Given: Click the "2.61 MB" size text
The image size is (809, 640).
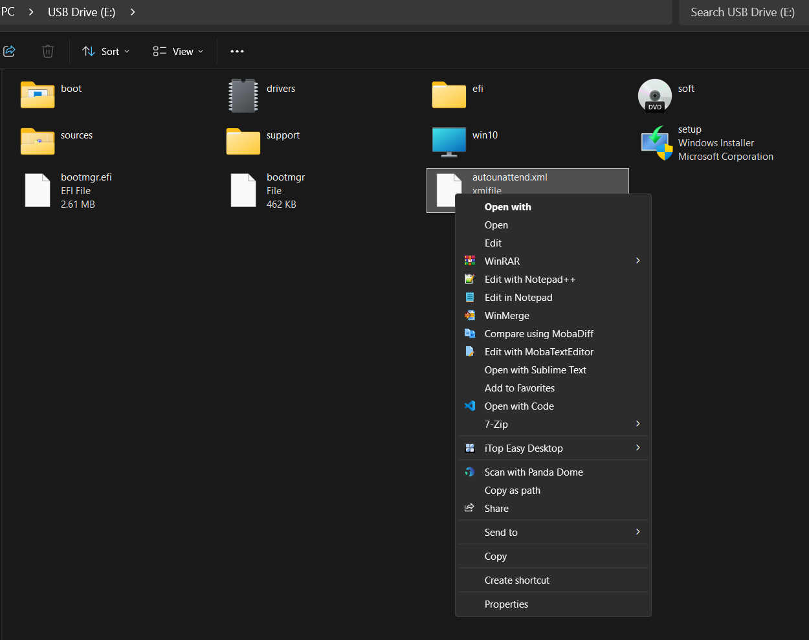Looking at the screenshot, I should point(78,204).
